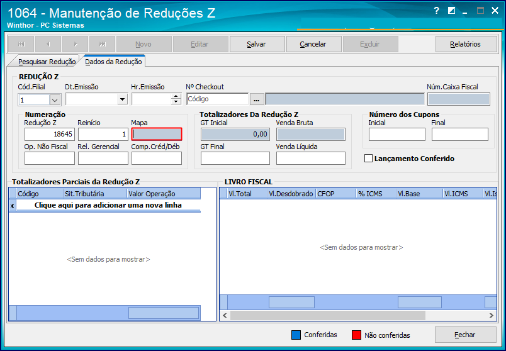
Task: Increase Hr.Emissão time with up arrow
Action: (x=176, y=96)
